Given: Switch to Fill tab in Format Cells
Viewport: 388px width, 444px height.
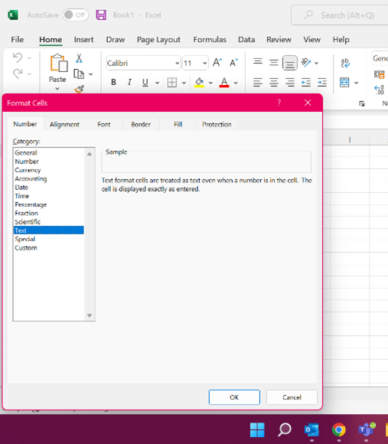Looking at the screenshot, I should (x=178, y=124).
